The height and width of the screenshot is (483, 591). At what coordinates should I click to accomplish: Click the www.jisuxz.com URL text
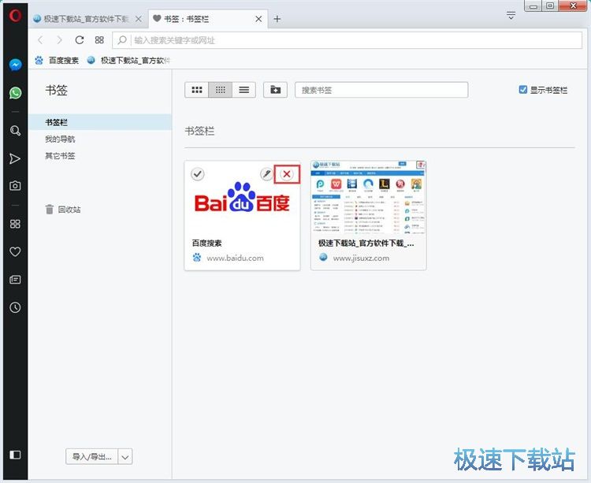361,258
